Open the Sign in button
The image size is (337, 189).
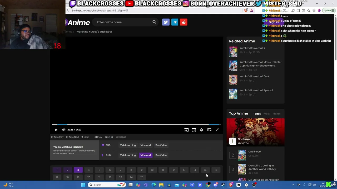(x=274, y=22)
